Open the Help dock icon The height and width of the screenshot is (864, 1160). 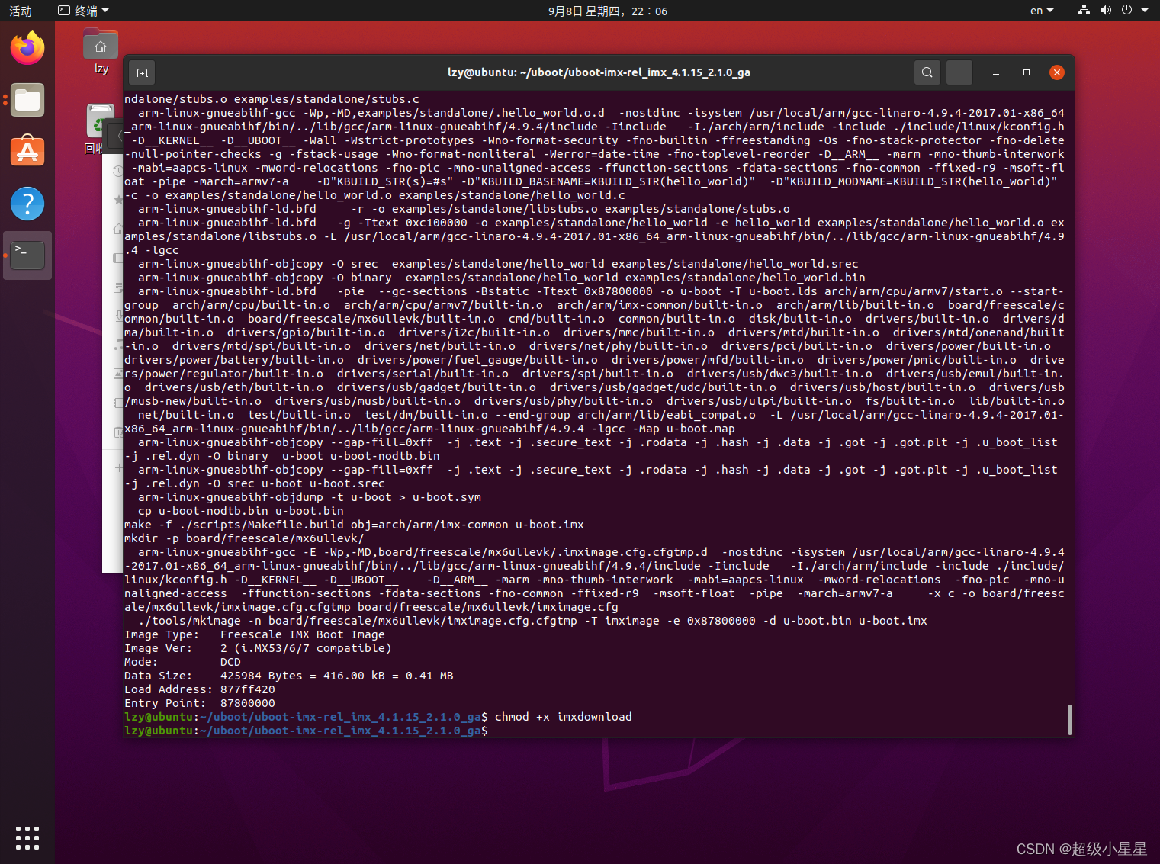[x=27, y=204]
